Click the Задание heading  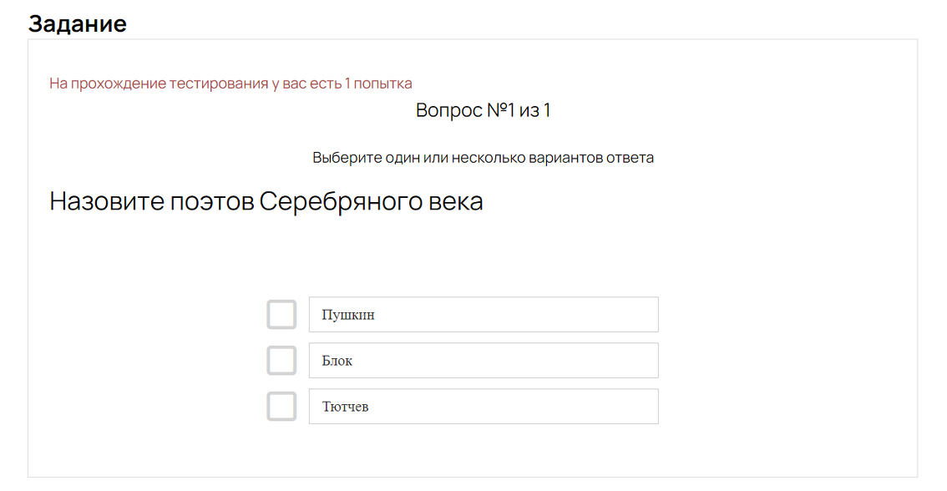click(78, 23)
